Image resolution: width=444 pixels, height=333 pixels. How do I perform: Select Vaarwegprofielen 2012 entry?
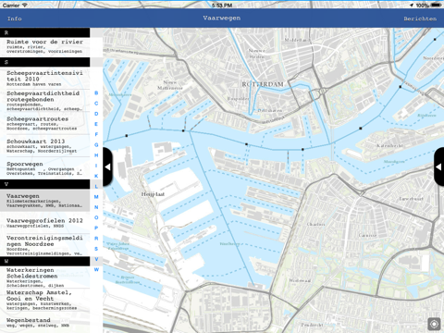tap(45, 223)
